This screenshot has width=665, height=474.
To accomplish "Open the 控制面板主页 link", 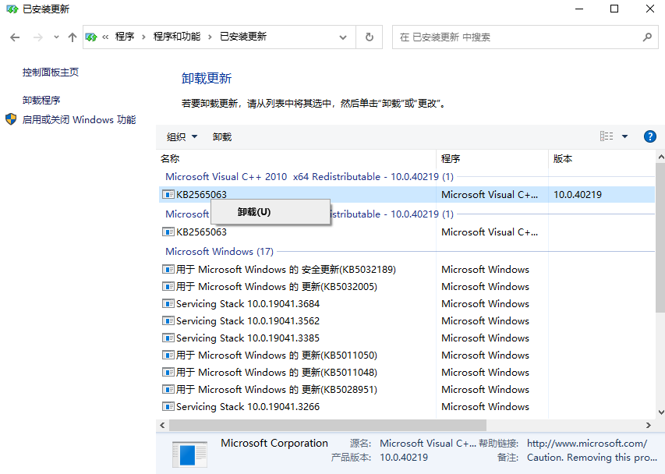I will 51,73.
